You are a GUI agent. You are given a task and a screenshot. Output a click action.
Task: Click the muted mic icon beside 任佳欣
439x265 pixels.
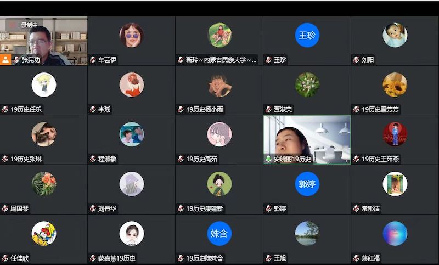click(5, 258)
